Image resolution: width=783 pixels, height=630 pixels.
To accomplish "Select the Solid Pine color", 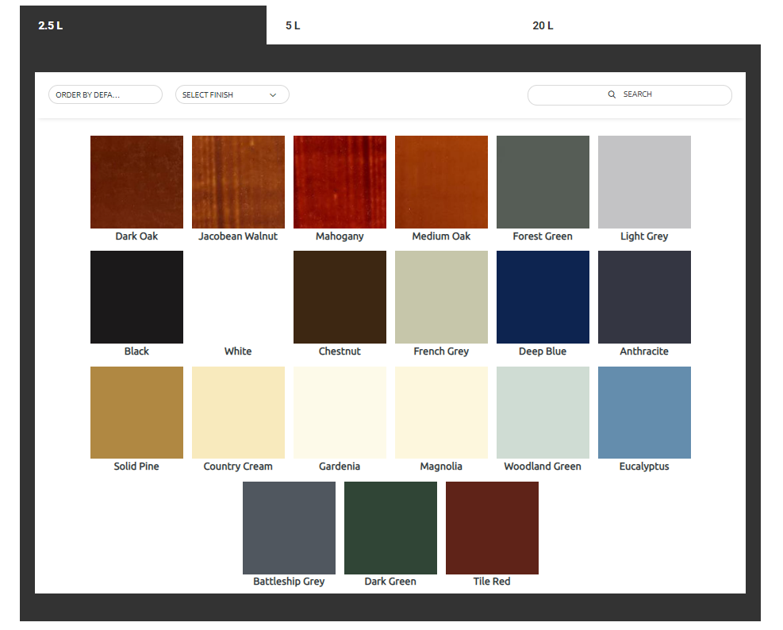I will pos(136,412).
